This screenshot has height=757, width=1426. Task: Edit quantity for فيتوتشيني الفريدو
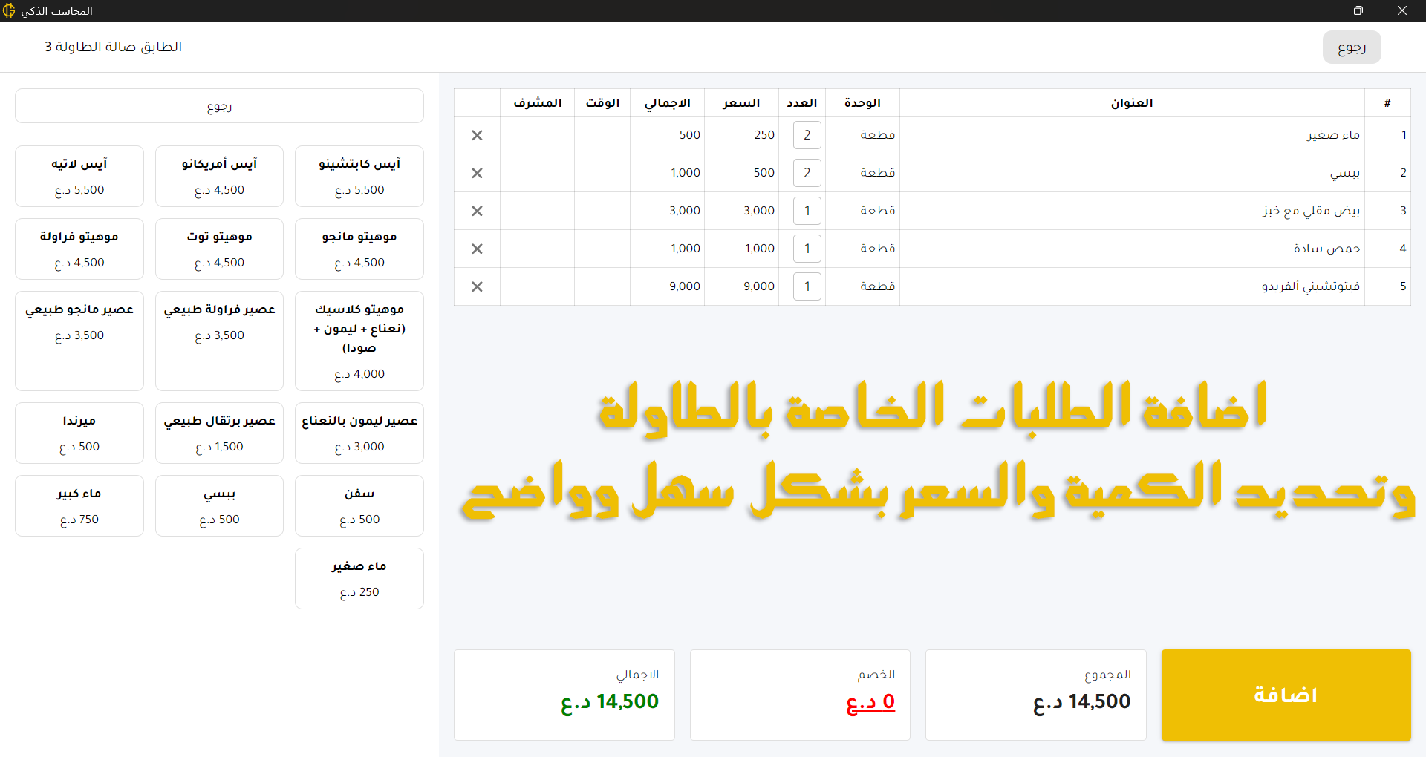point(807,286)
